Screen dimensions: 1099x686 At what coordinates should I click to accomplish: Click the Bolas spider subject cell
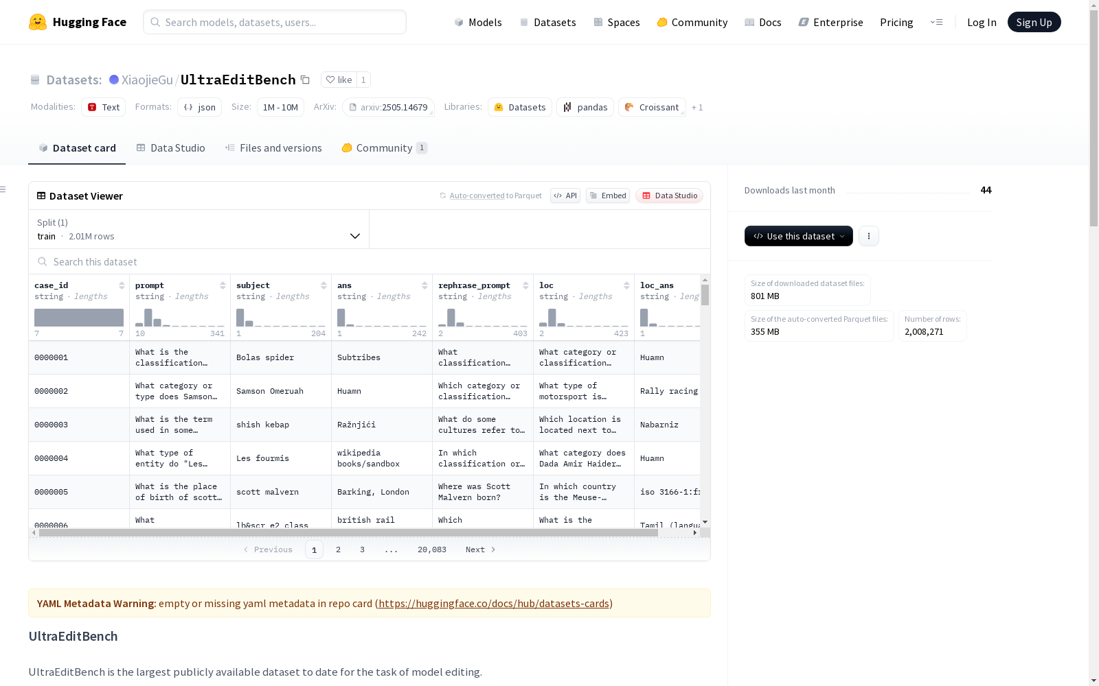(x=281, y=357)
